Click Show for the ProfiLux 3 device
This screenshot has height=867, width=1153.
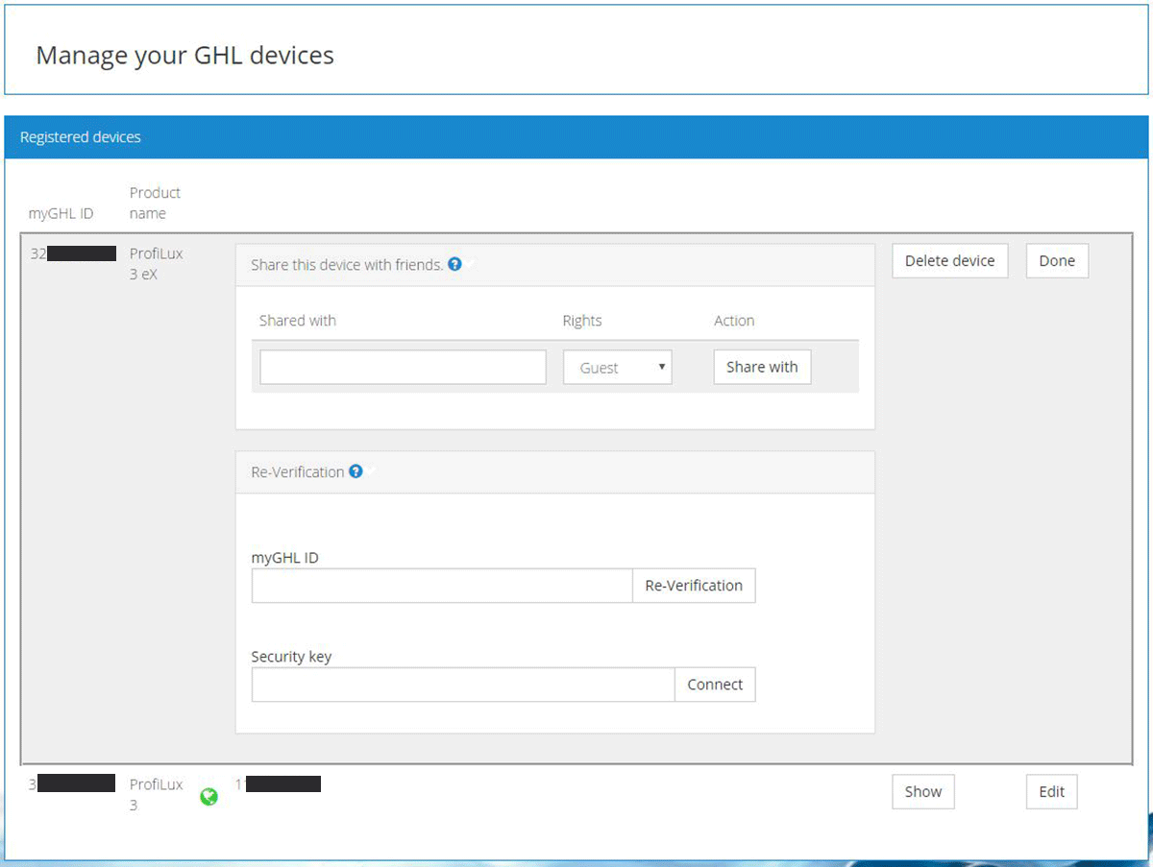(922, 792)
